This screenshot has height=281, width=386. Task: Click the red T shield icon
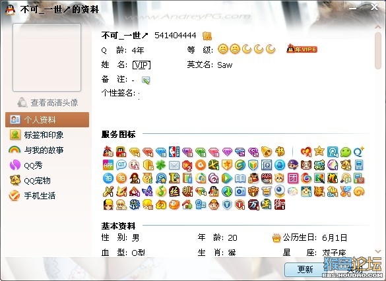click(240, 204)
